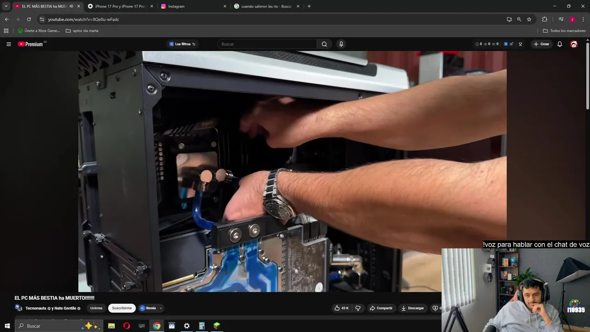Select the video title text EL PC MÁS BESTIA

coord(54,298)
